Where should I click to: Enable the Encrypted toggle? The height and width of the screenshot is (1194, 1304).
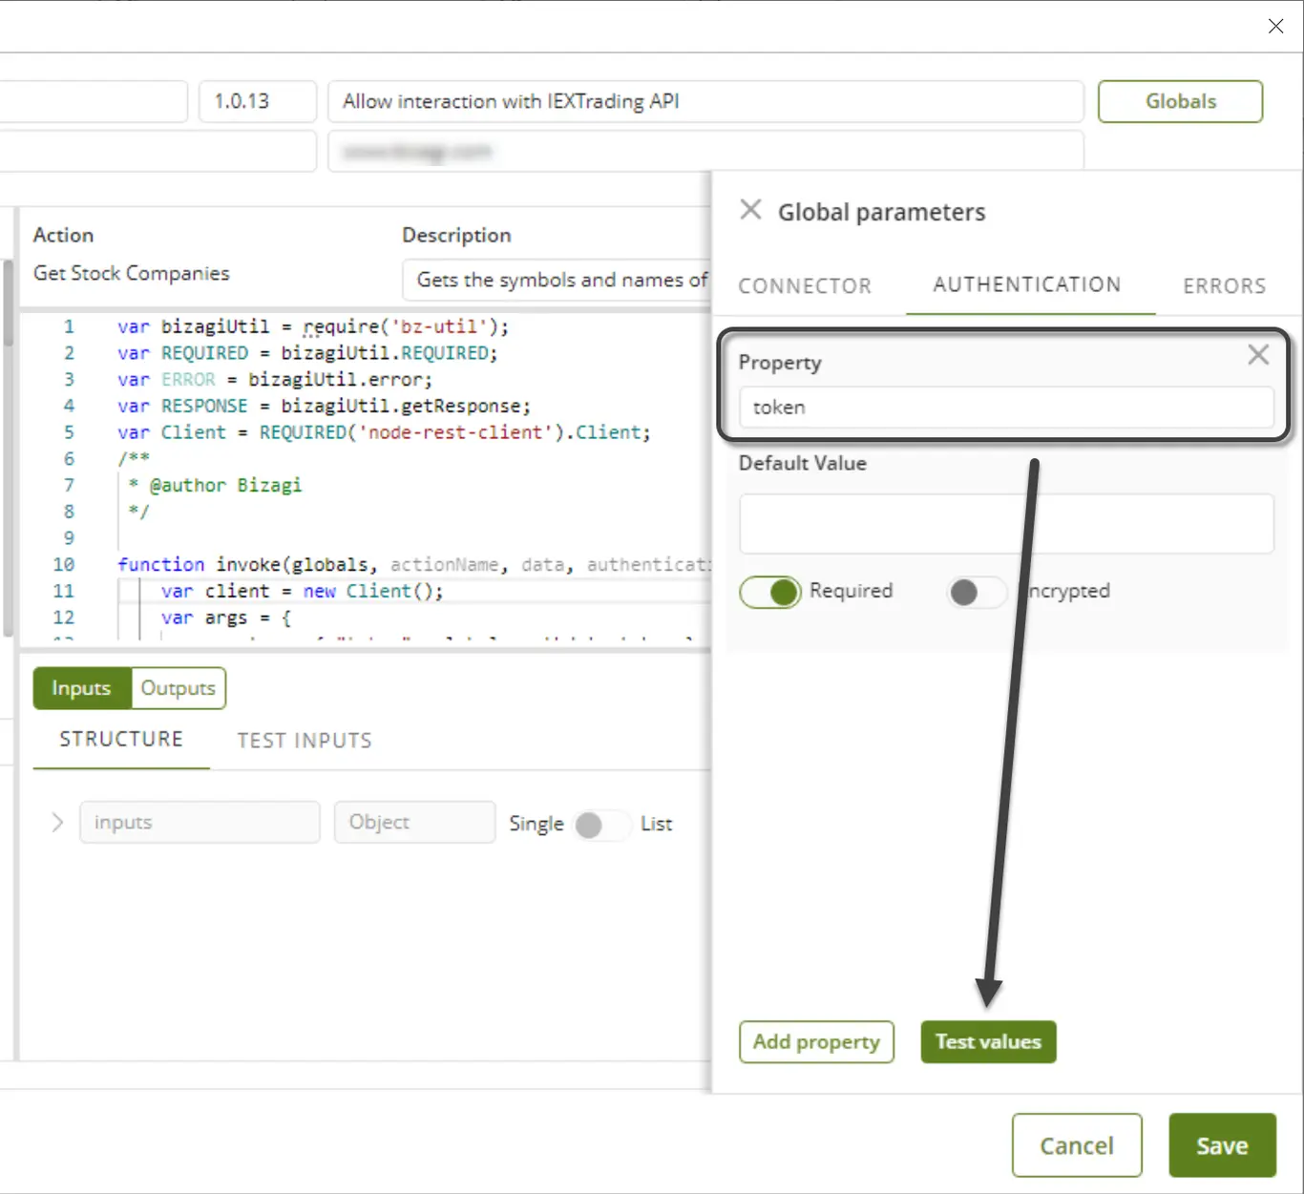[x=977, y=592]
